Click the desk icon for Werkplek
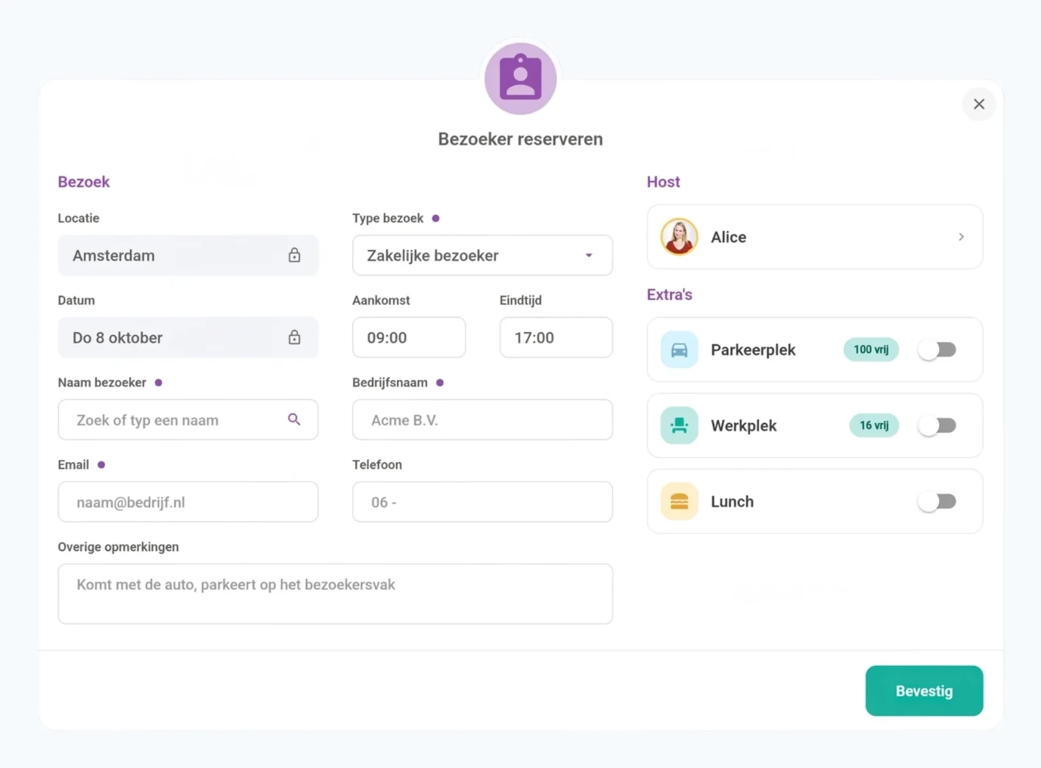 679,425
